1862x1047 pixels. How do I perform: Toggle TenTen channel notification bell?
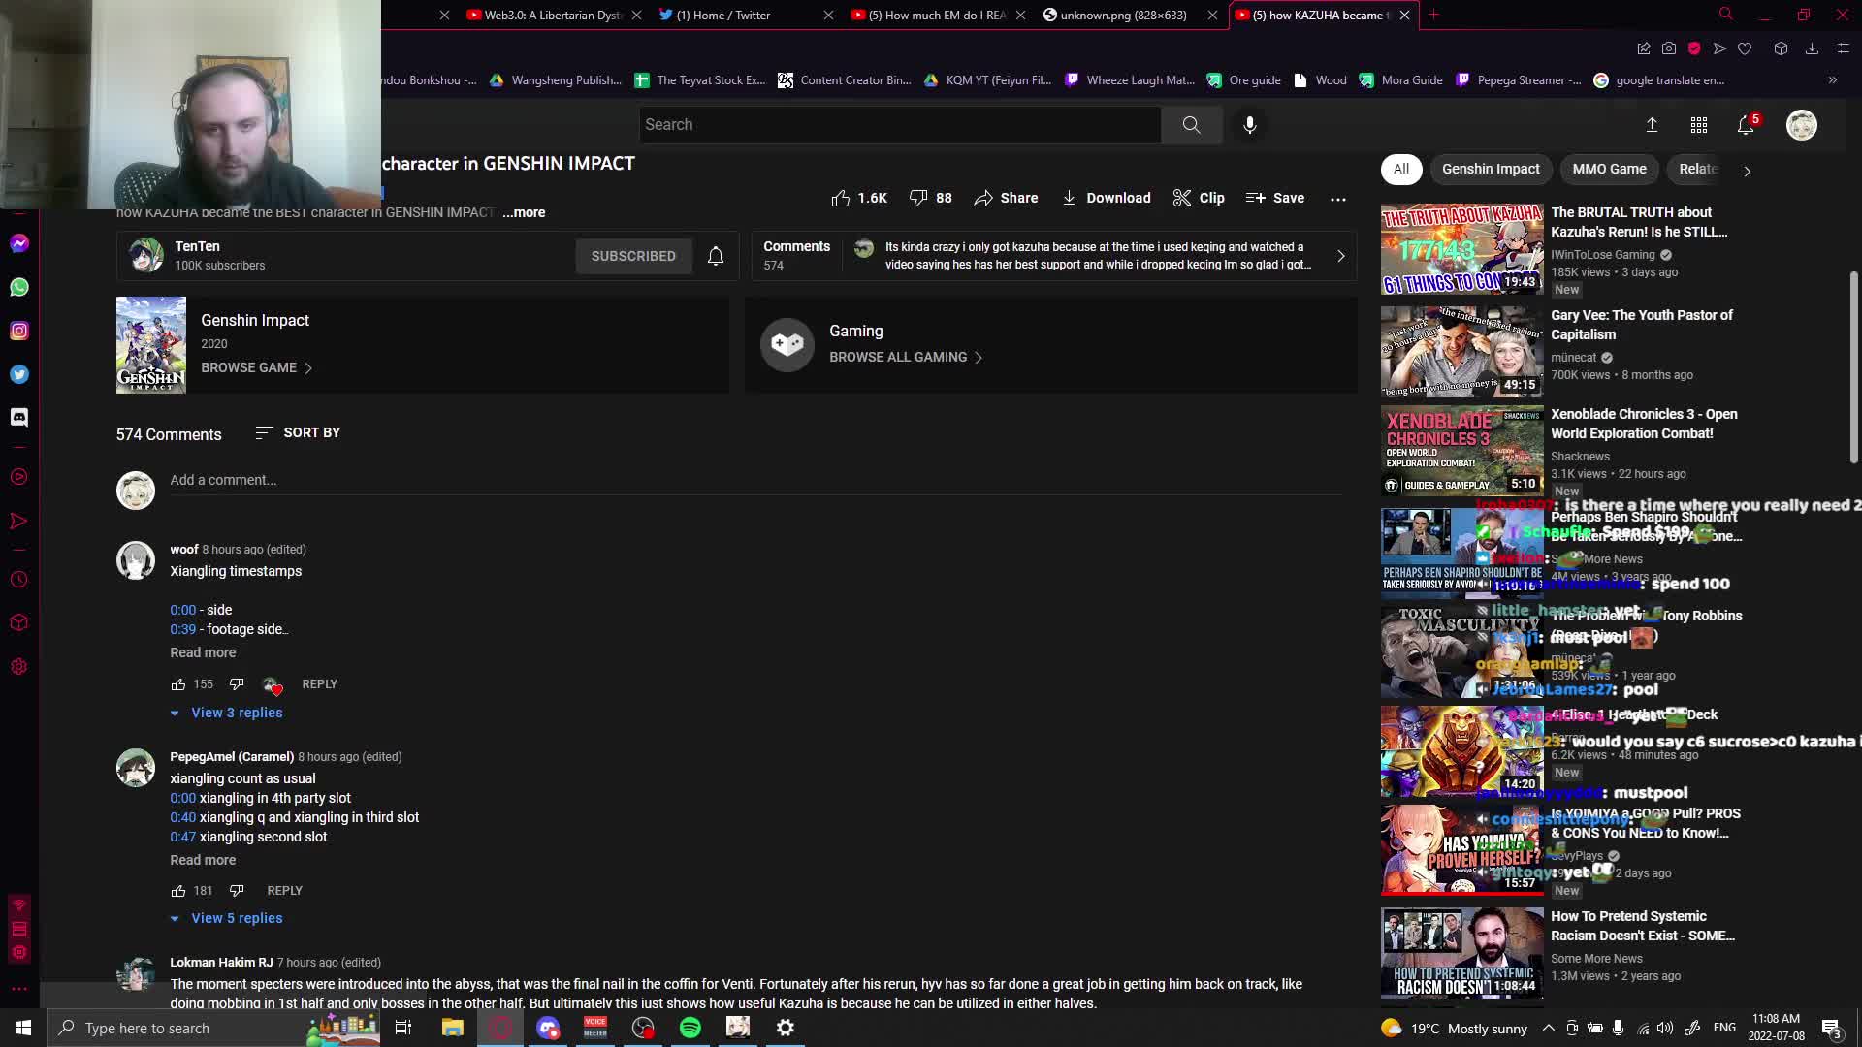pyautogui.click(x=716, y=256)
